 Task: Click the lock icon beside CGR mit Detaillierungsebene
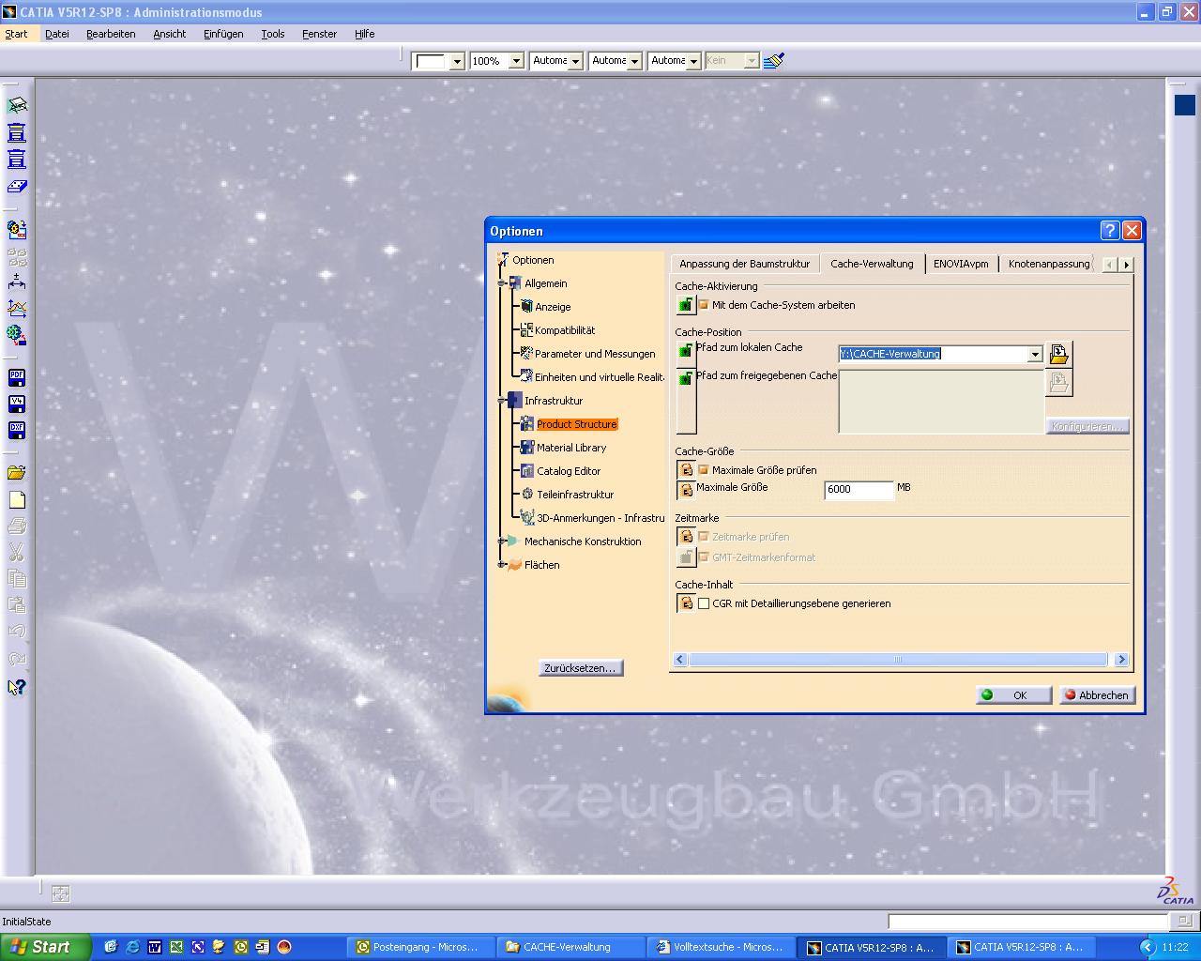686,603
